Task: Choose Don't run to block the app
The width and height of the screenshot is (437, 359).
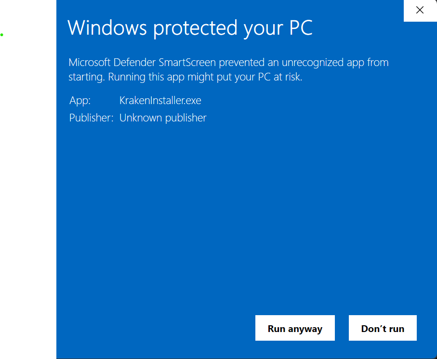Action: tap(383, 328)
